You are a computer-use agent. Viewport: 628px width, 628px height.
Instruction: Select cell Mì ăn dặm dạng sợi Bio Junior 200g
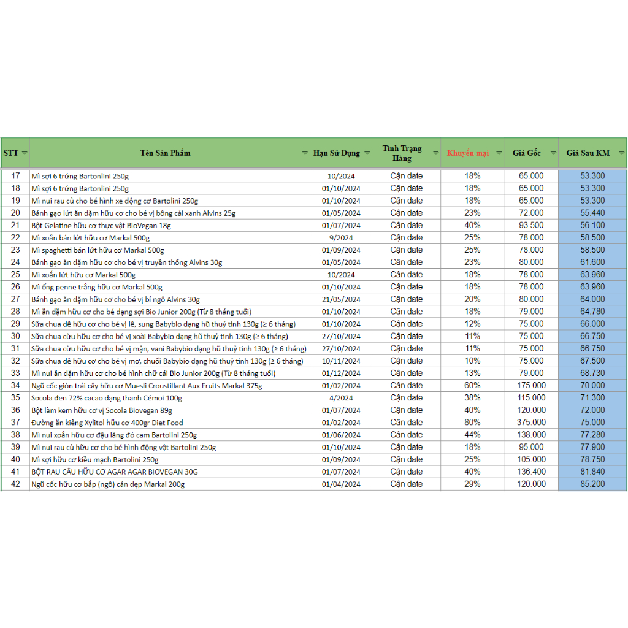169,312
